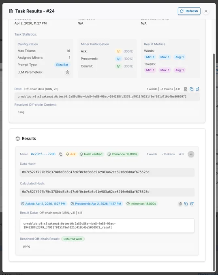218x275 pixels.
Task: Click the Commit 1/1 participation badge
Action: pyautogui.click(x=119, y=66)
